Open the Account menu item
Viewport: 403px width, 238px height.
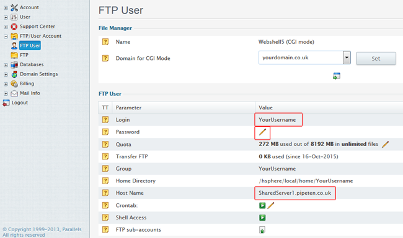(29, 7)
